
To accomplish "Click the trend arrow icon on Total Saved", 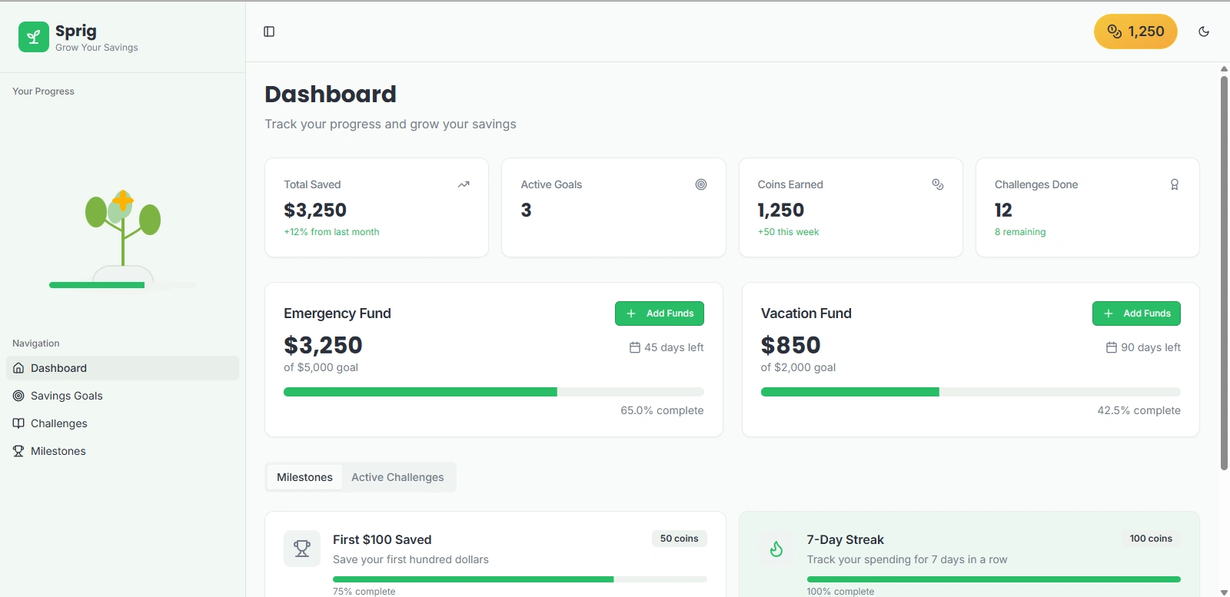I will pos(464,184).
